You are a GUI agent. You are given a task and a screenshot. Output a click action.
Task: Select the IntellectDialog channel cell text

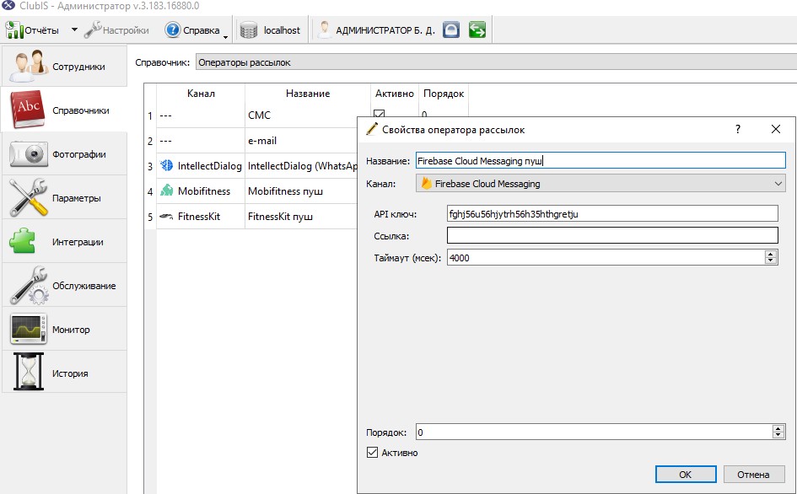(x=209, y=166)
